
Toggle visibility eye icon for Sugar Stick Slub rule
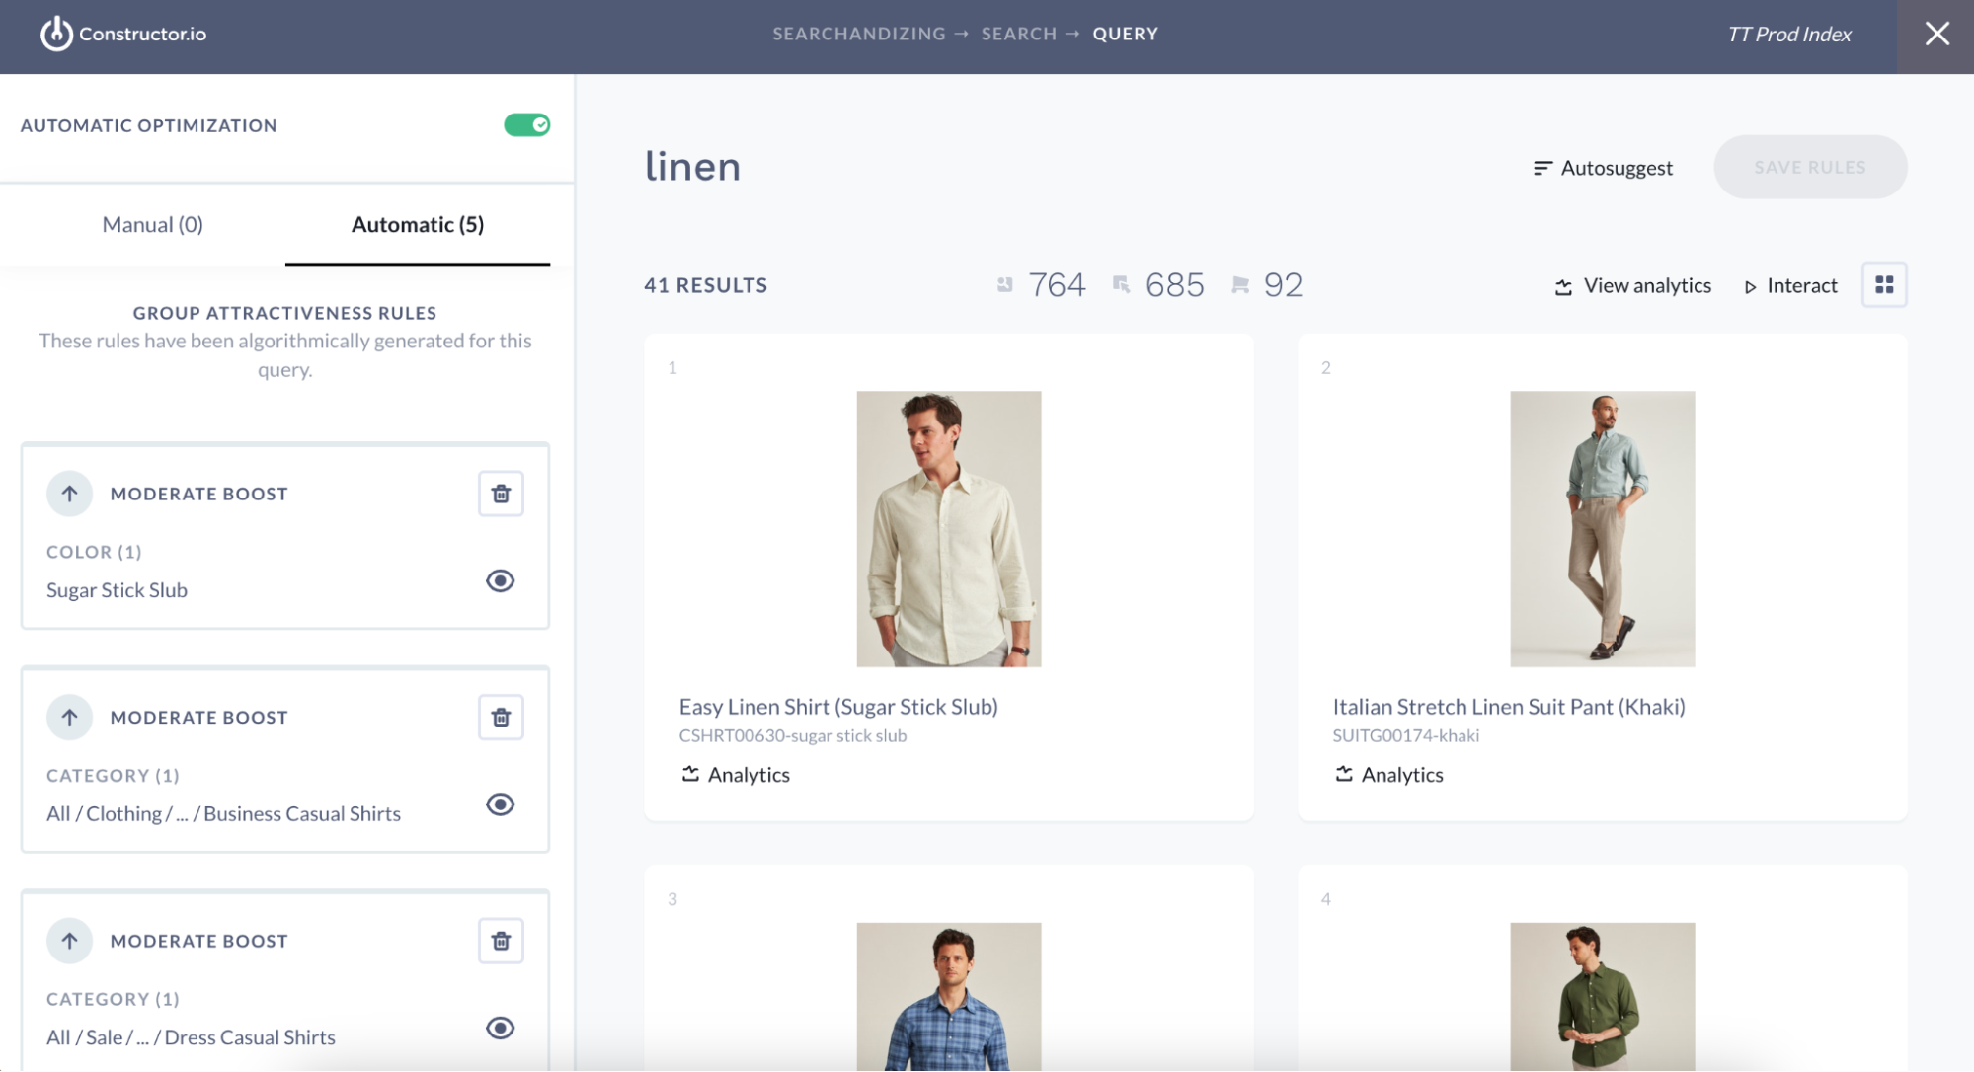[x=499, y=580]
